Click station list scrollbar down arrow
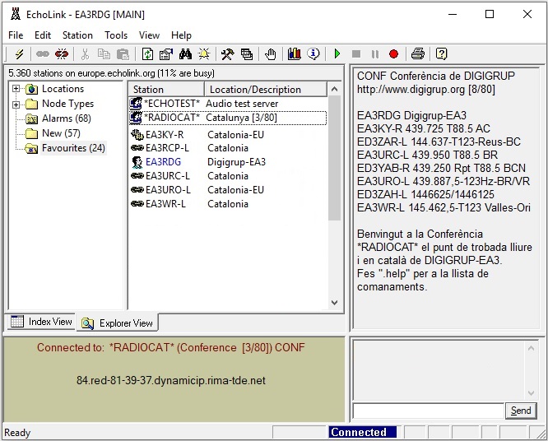The width and height of the screenshot is (548, 441). [334, 303]
